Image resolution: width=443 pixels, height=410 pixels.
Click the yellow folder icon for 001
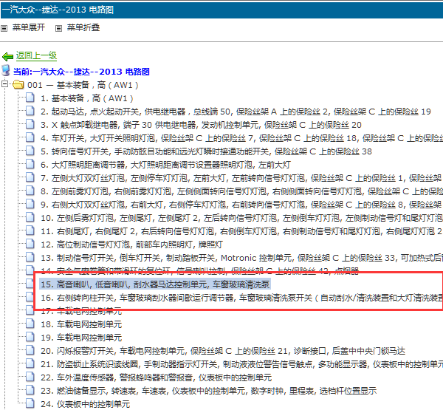click(18, 84)
